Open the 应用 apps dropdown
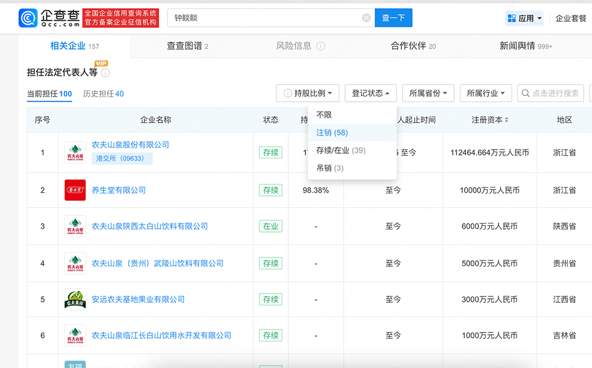This screenshot has height=368, width=592. (525, 18)
